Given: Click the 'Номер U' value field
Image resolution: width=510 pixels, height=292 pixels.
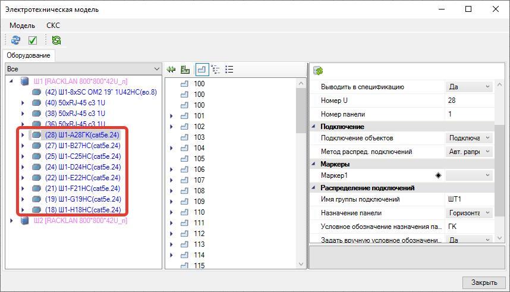Looking at the screenshot, I should tap(470, 101).
